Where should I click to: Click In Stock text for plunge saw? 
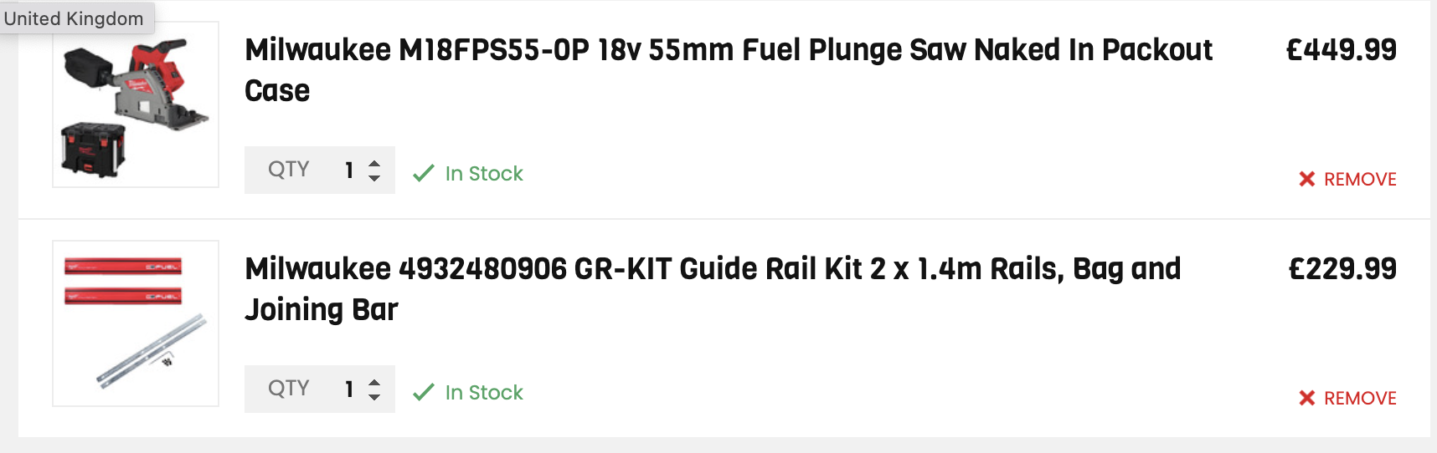[x=484, y=174]
